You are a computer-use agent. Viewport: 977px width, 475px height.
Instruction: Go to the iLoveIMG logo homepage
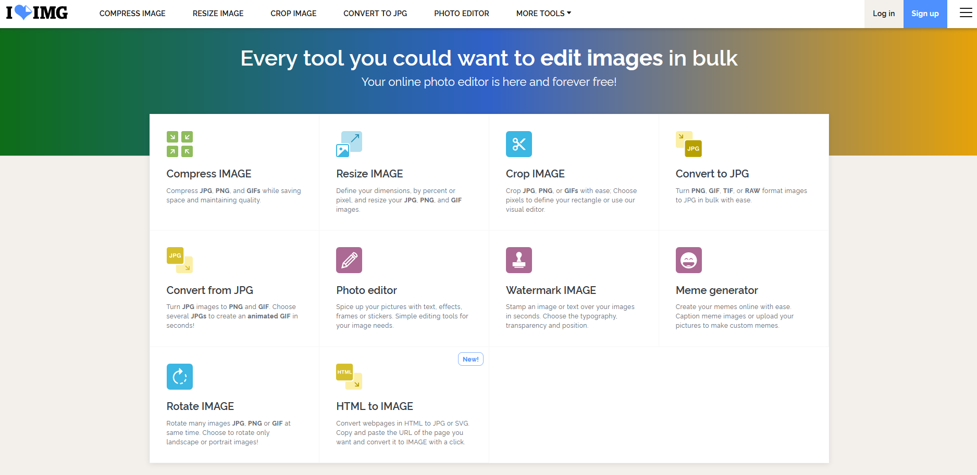click(37, 13)
